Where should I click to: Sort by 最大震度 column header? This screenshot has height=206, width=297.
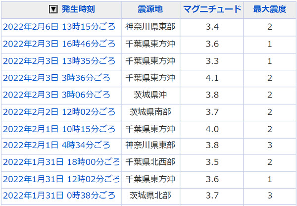pyautogui.click(x=270, y=9)
